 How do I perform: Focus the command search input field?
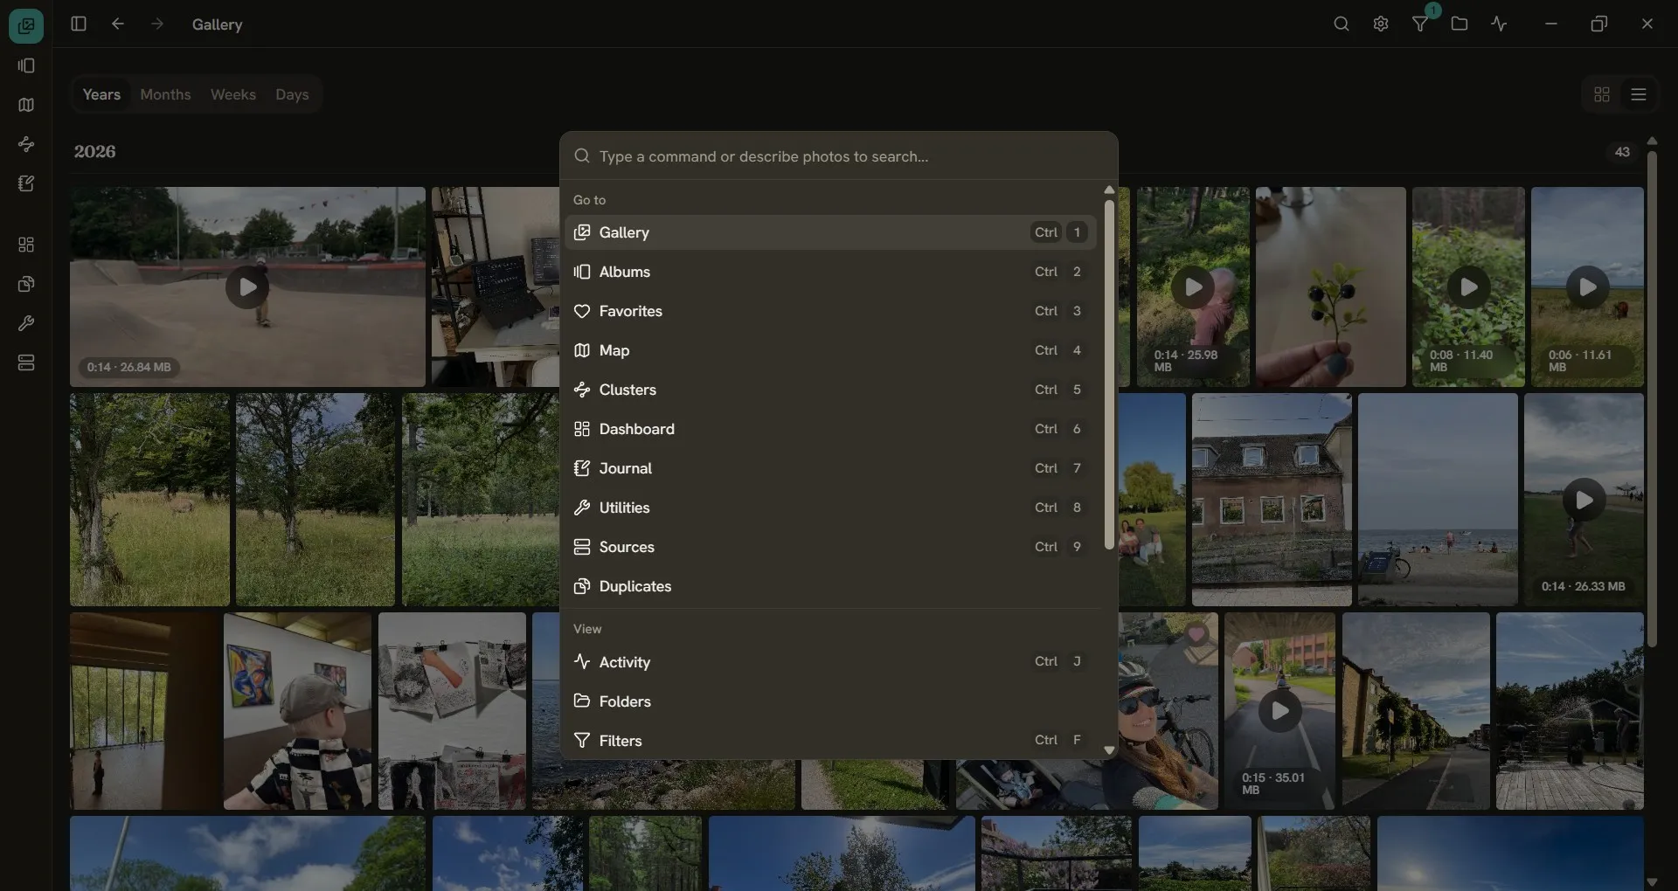[x=839, y=157]
